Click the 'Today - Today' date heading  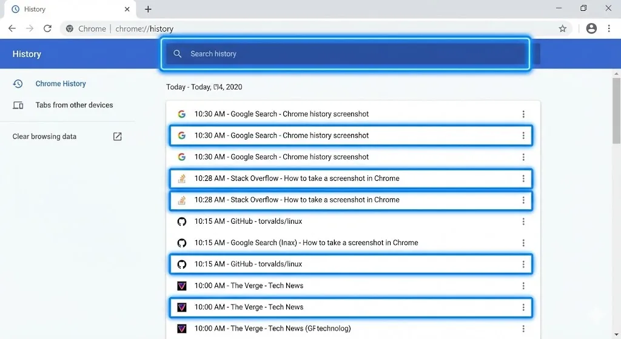pyautogui.click(x=204, y=87)
